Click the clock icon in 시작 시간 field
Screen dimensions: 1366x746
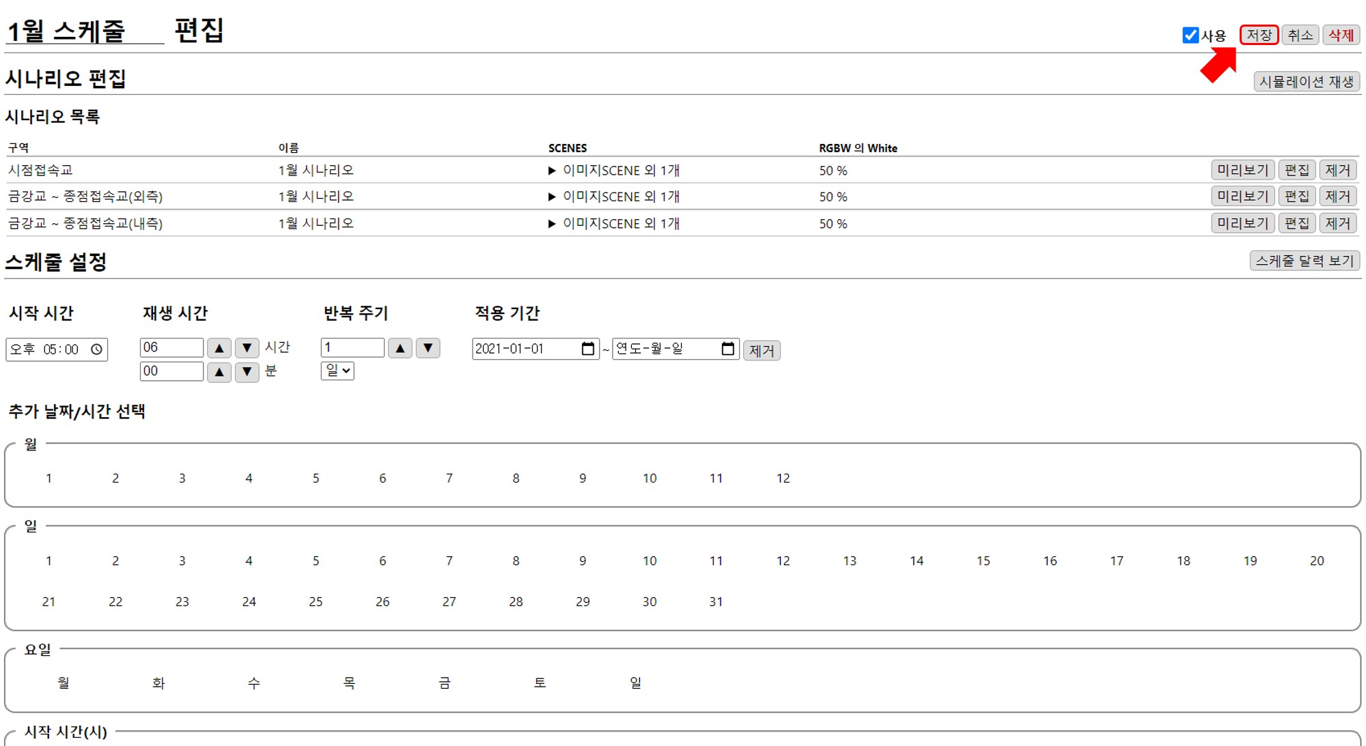click(97, 349)
